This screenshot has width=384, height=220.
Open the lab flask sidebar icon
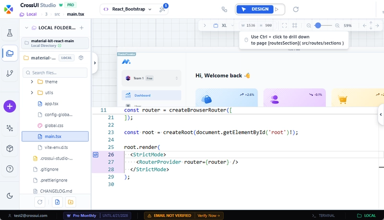pos(10,33)
